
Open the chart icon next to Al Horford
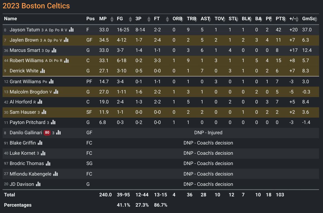point(40,102)
